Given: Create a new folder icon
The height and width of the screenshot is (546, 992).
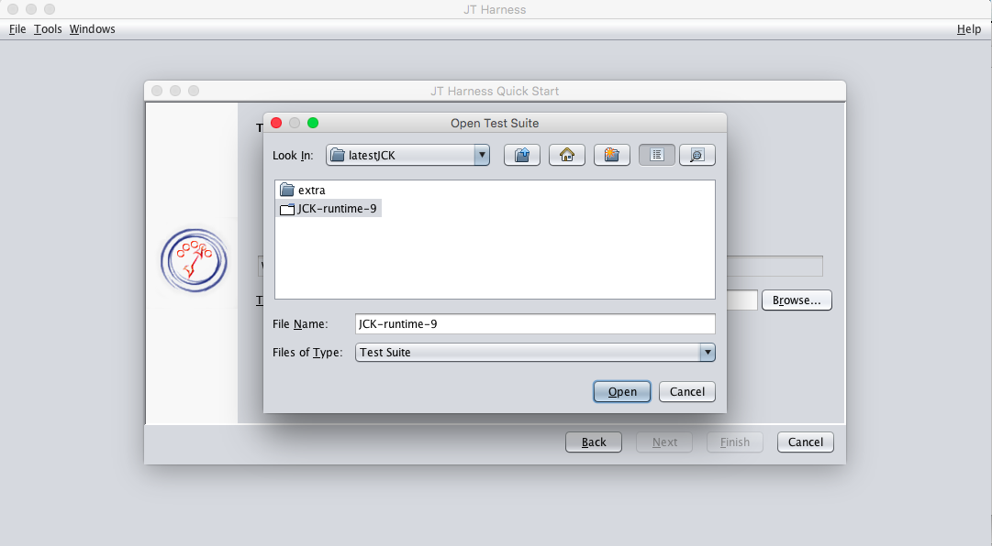Looking at the screenshot, I should pos(612,155).
